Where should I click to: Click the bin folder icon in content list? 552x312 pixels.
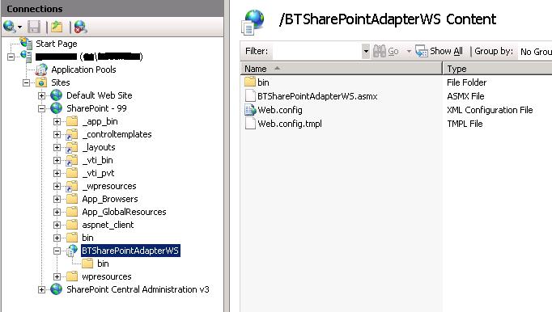250,82
